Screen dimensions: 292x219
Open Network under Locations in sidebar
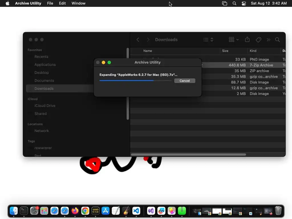pos(42,131)
